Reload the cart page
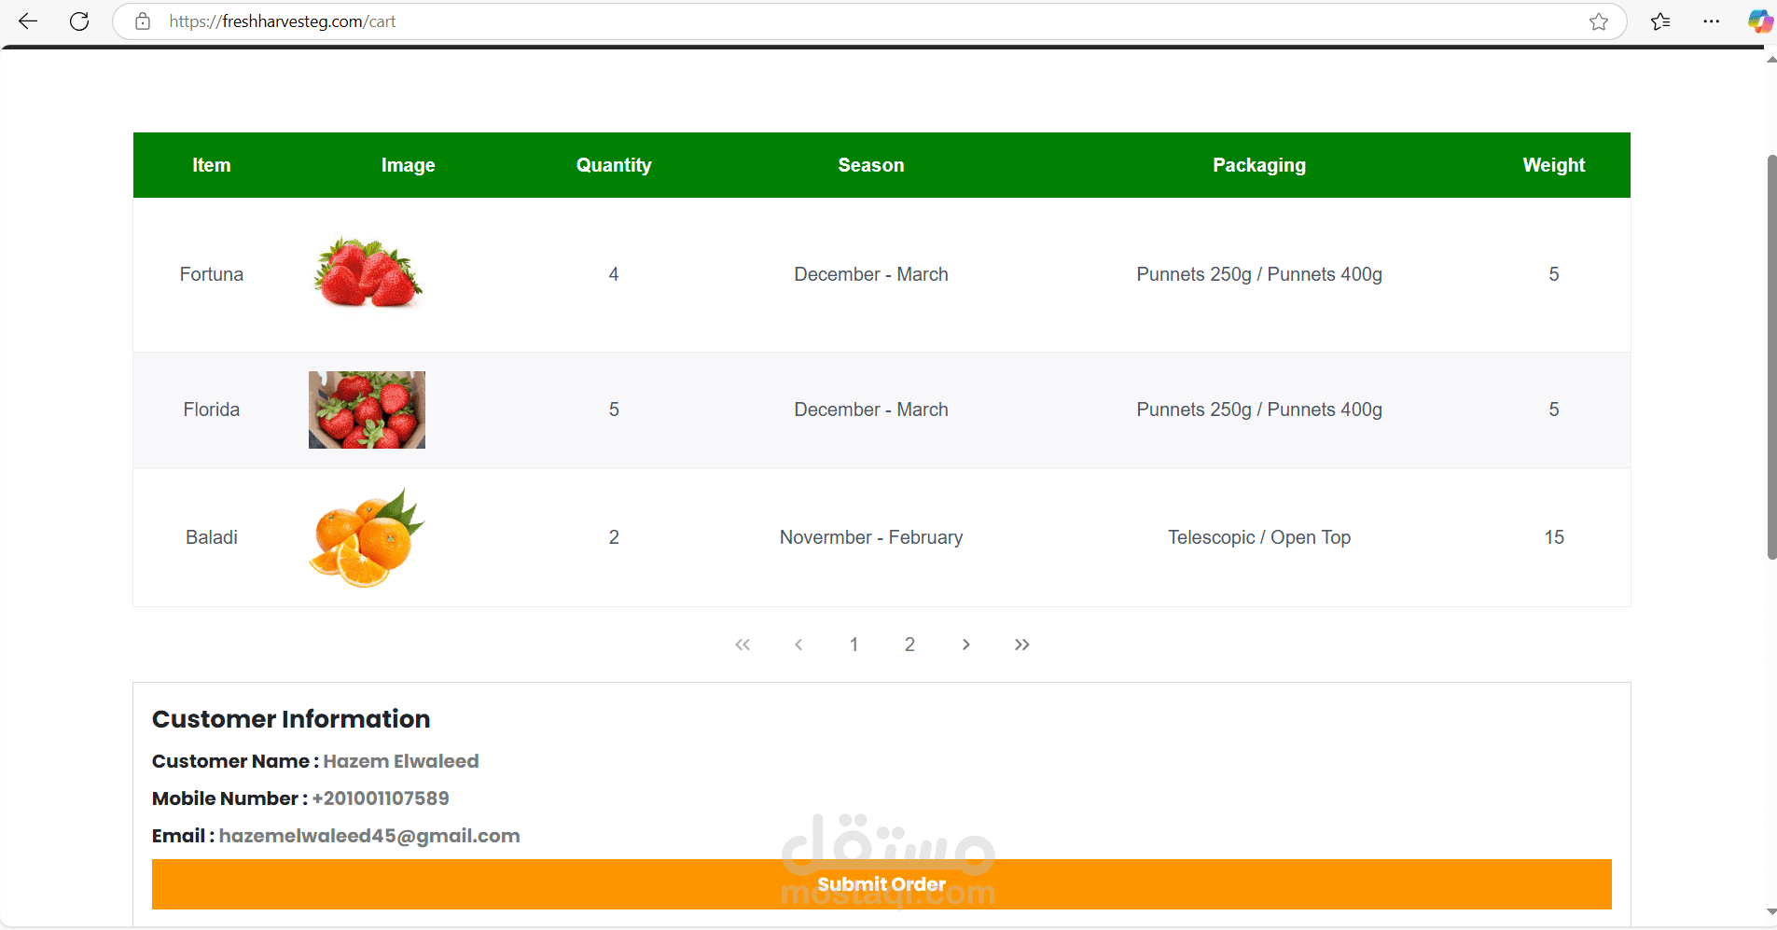This screenshot has width=1777, height=930. point(79,21)
